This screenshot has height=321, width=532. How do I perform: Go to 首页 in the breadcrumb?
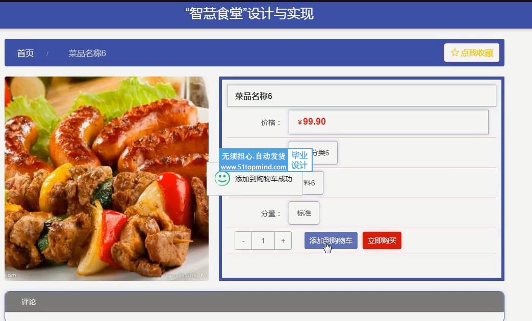point(26,53)
